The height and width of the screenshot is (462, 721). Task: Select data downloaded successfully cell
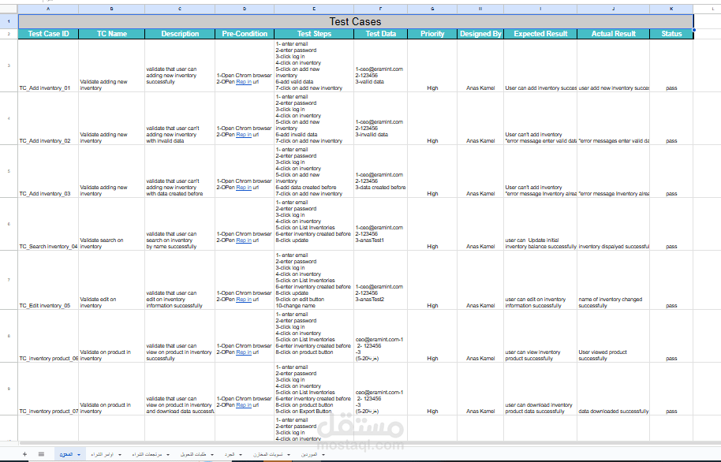click(x=614, y=389)
